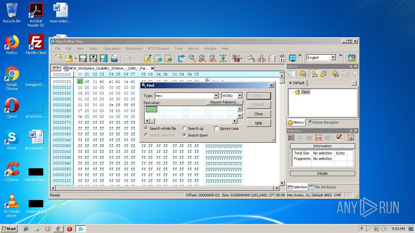The image size is (415, 233).
Task: Select the Search up radio button
Action: pos(193,128)
